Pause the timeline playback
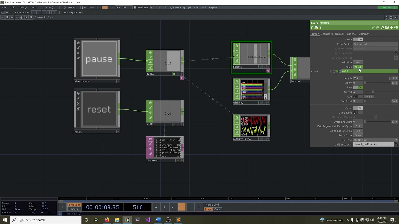399x224 pixels. pyautogui.click(x=164, y=207)
